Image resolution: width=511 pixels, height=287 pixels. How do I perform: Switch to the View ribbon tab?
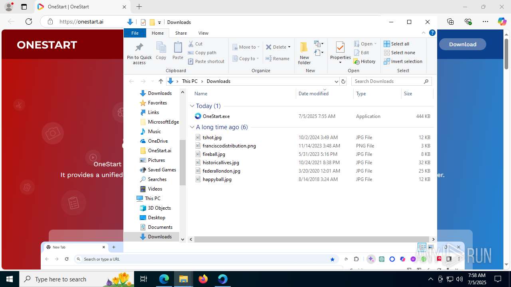click(203, 33)
